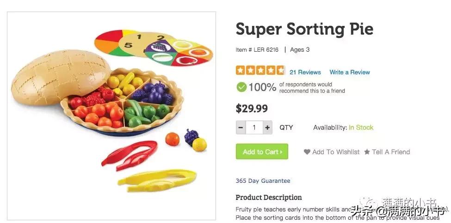Click the green checkmark recommendation icon
The height and width of the screenshot is (223, 451).
241,87
